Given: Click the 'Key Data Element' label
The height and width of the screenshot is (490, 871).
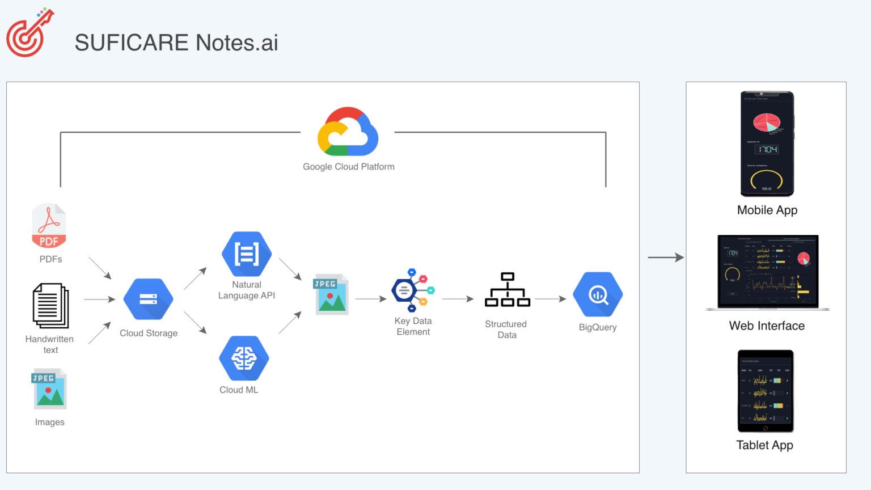Looking at the screenshot, I should 413,326.
